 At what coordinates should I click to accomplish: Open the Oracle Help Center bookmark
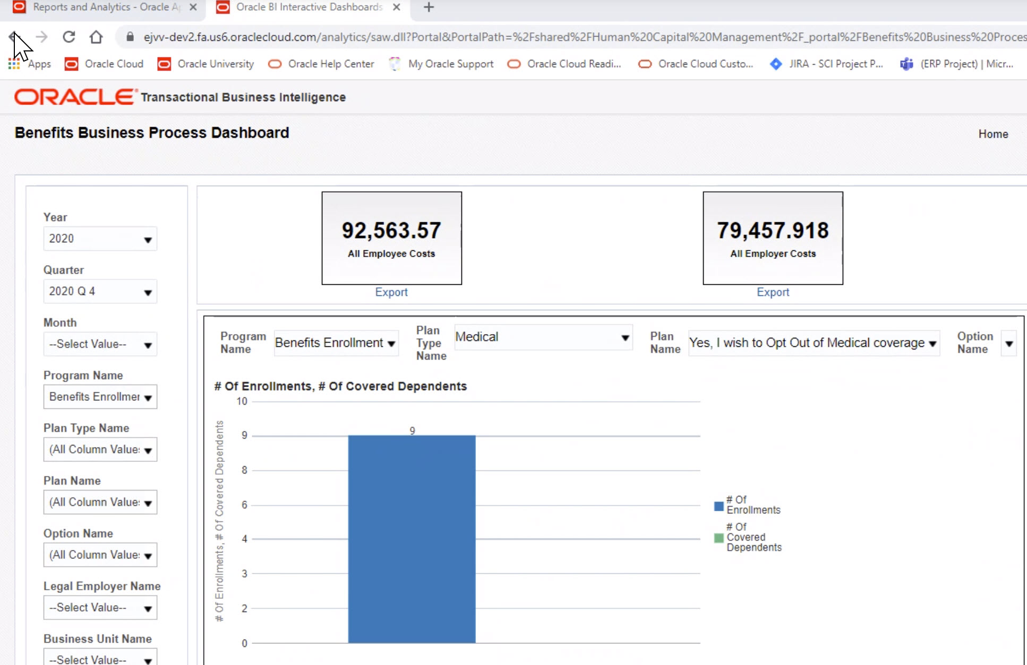(330, 64)
